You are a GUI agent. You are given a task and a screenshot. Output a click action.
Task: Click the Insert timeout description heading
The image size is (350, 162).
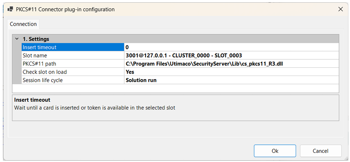click(32, 100)
